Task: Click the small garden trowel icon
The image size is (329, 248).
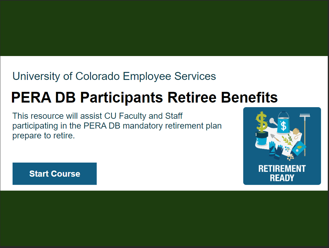Action: coord(275,138)
